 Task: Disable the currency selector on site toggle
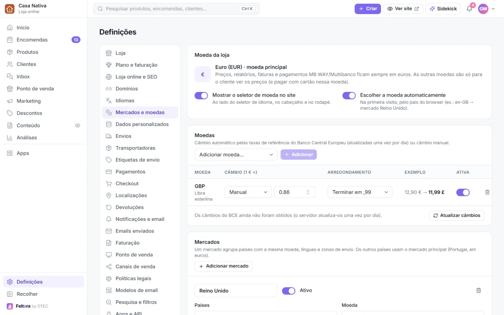click(x=201, y=96)
